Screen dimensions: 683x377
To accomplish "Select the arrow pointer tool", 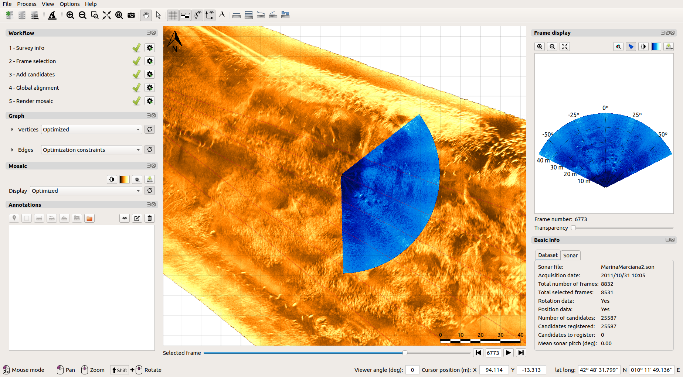I will tap(158, 15).
